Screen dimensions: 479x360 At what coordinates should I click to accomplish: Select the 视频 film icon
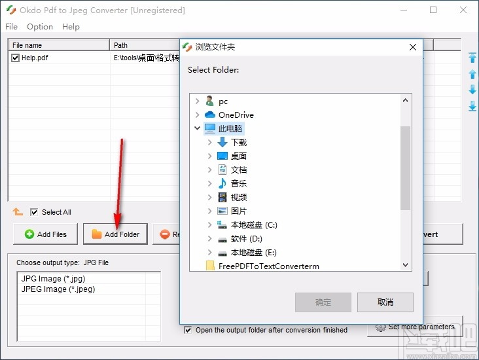click(222, 197)
